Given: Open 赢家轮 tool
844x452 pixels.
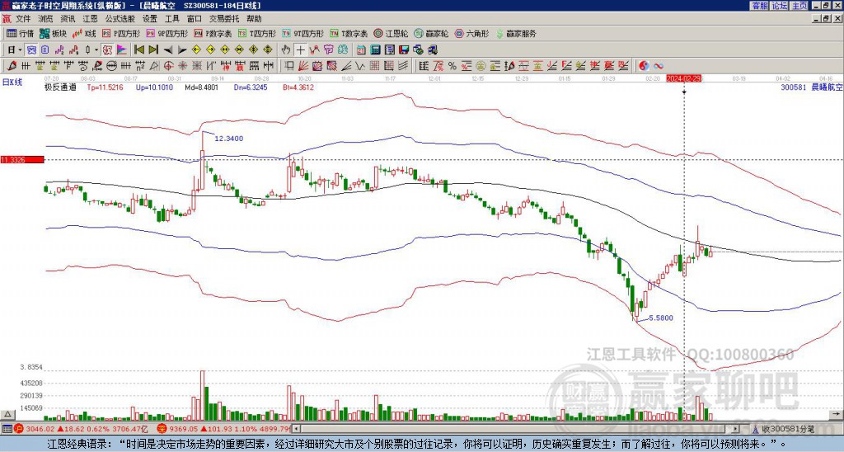Looking at the screenshot, I should coord(431,33).
